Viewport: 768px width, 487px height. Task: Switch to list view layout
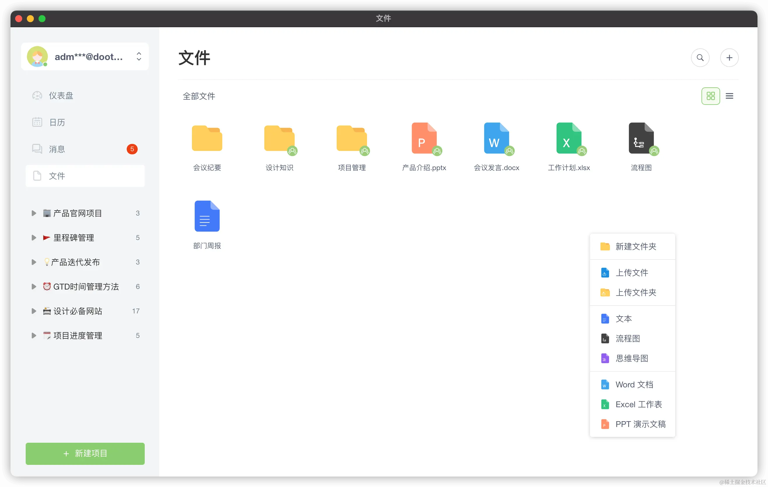[x=729, y=96]
